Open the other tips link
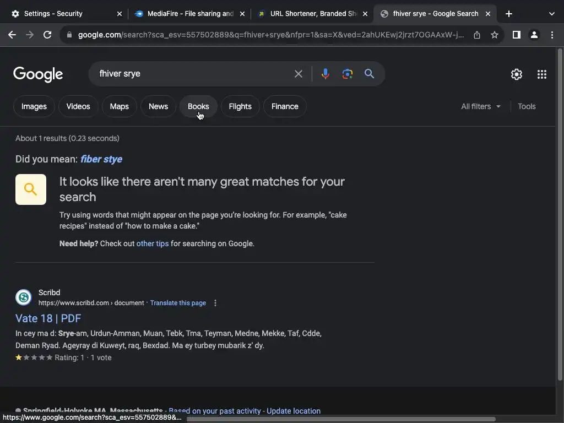This screenshot has height=423, width=564. point(153,243)
